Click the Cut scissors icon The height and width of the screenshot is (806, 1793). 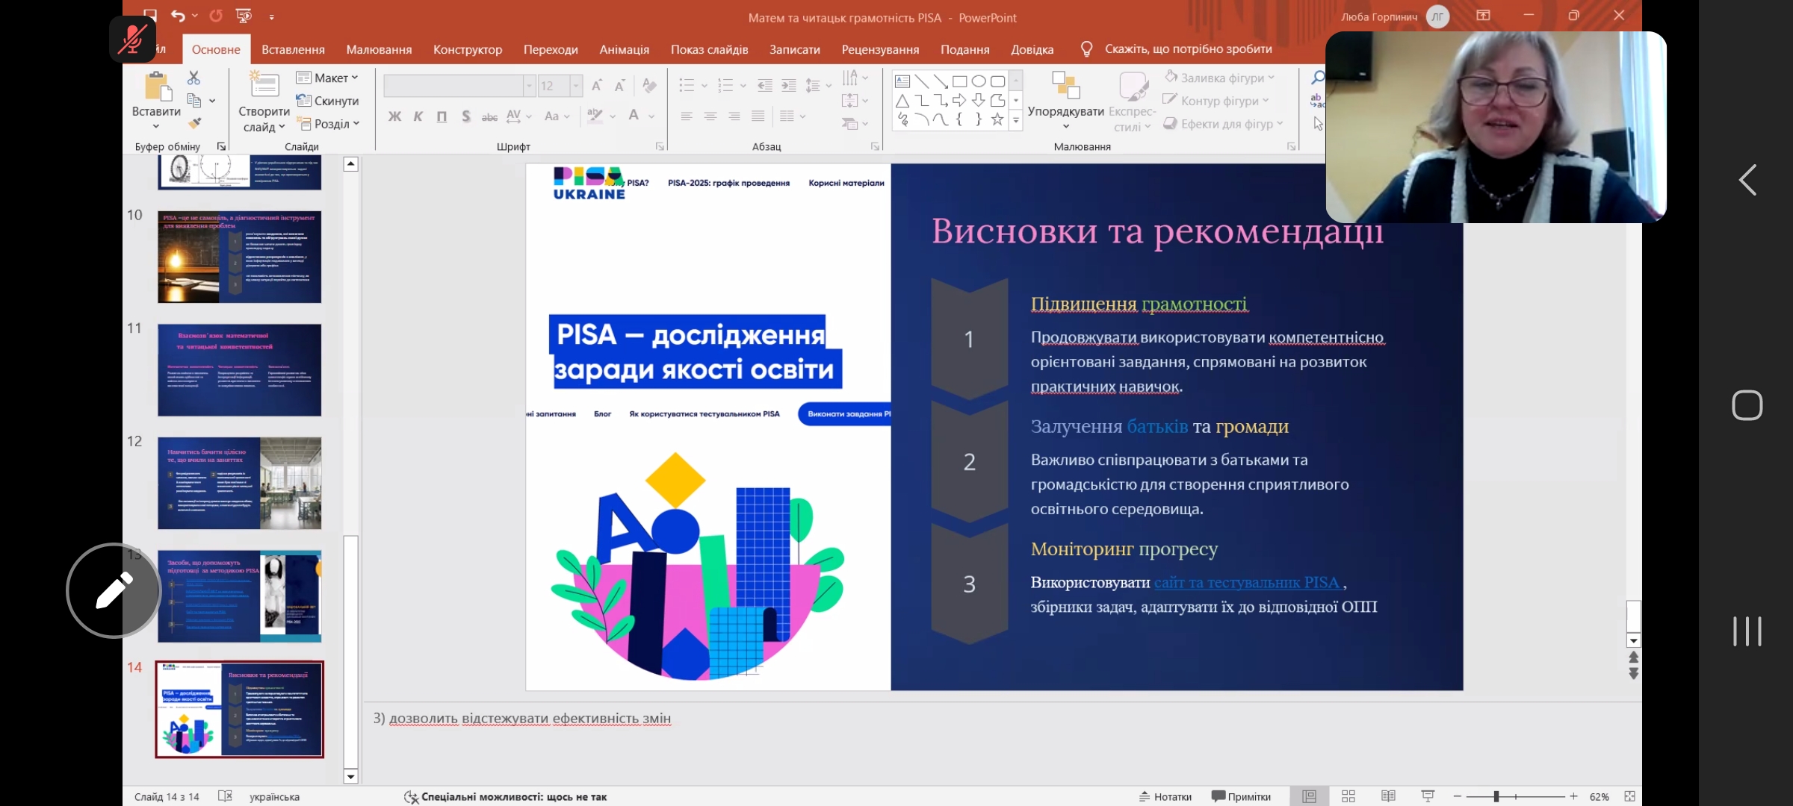pyautogui.click(x=193, y=78)
